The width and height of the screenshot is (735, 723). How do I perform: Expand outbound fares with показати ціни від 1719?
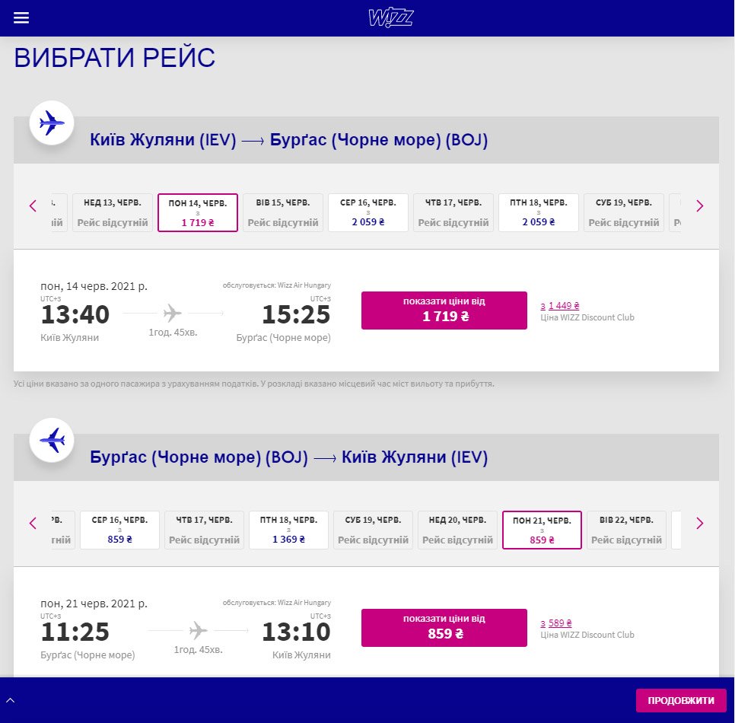[x=444, y=311]
